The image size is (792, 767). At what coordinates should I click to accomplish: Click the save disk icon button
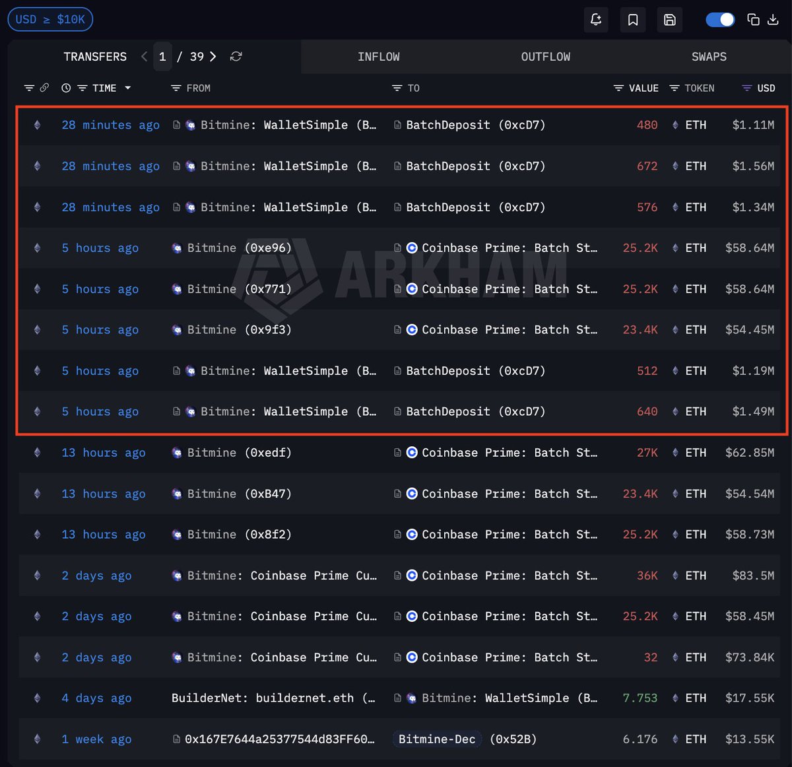669,20
